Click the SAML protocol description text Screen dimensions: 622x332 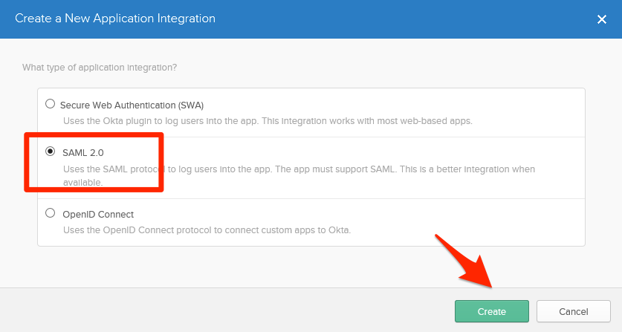(x=223, y=169)
